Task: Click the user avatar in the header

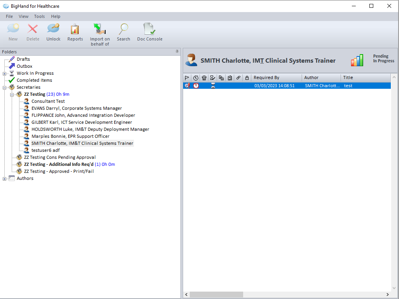Action: (x=191, y=60)
